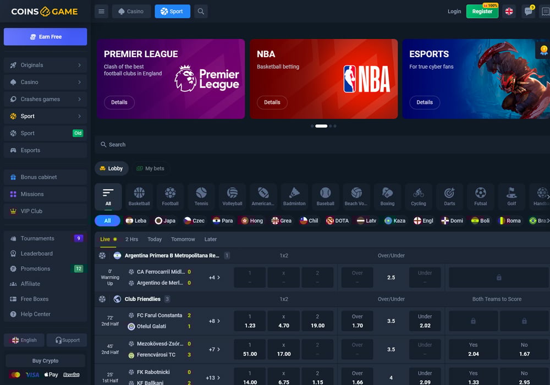The image size is (550, 385).
Task: Select the Futsal sport icon
Action: tap(481, 196)
